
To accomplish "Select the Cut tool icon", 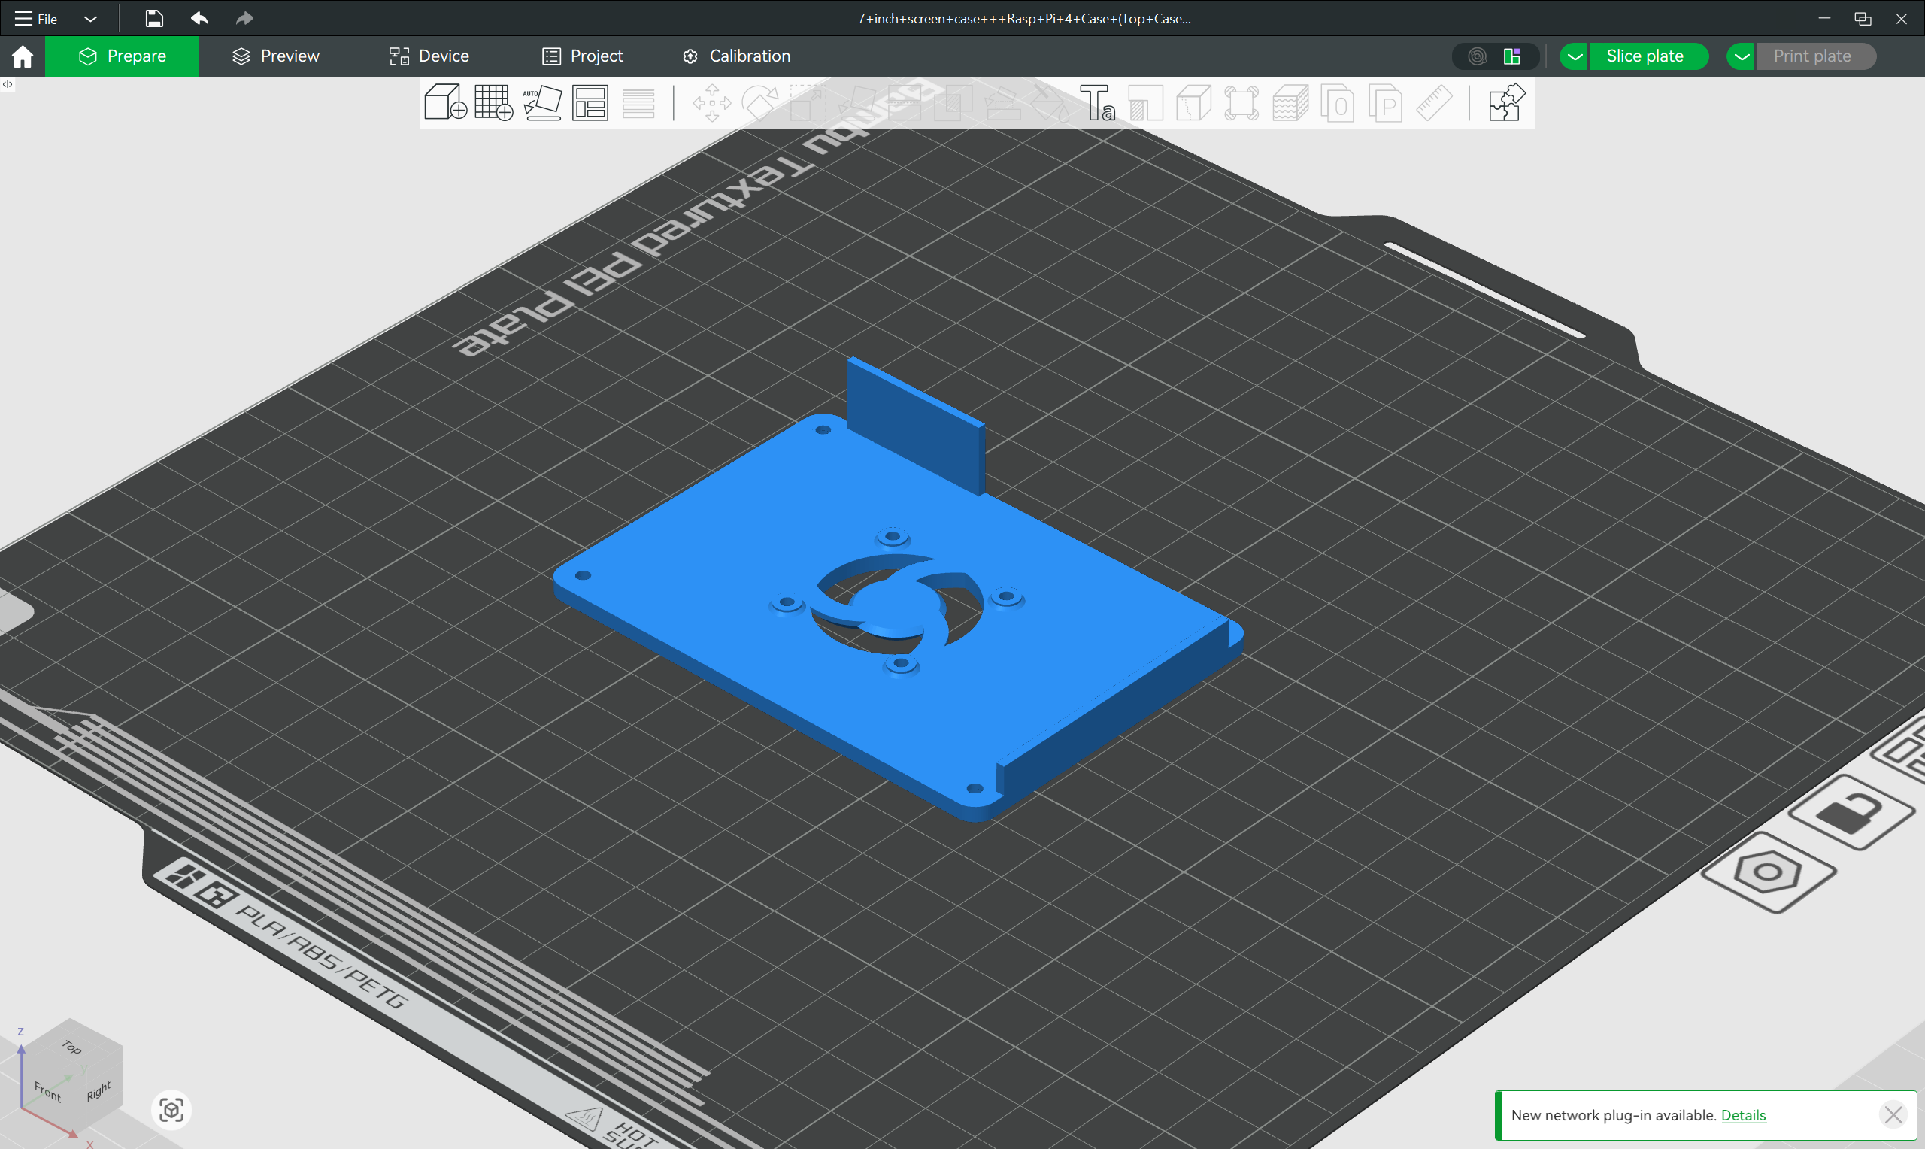I will 904,102.
